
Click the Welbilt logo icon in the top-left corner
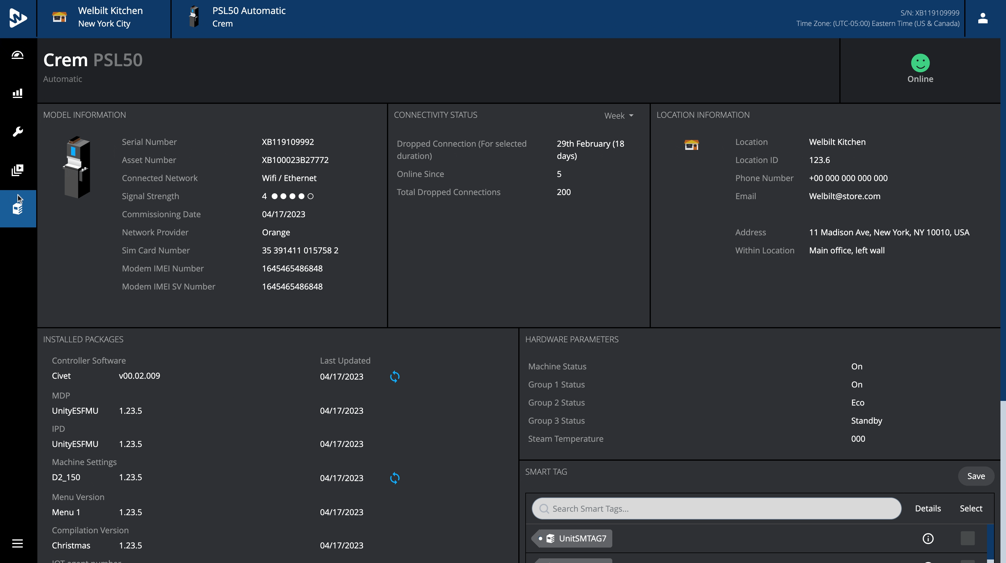(18, 18)
